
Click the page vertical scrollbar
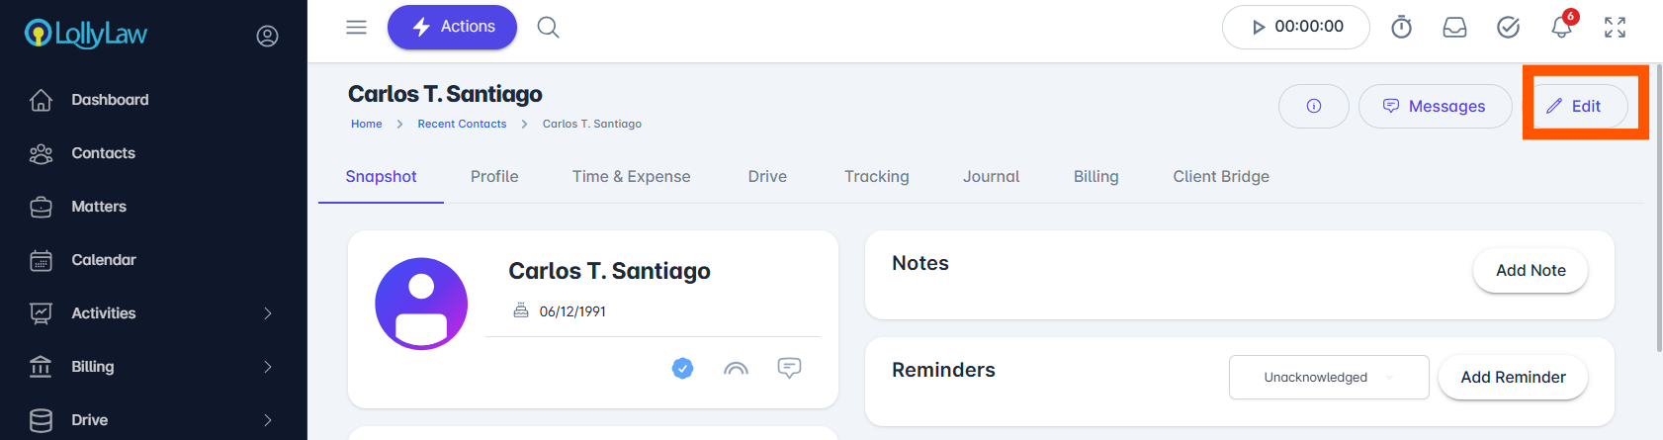1658,208
